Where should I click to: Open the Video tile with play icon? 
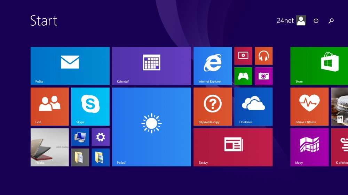(243, 56)
